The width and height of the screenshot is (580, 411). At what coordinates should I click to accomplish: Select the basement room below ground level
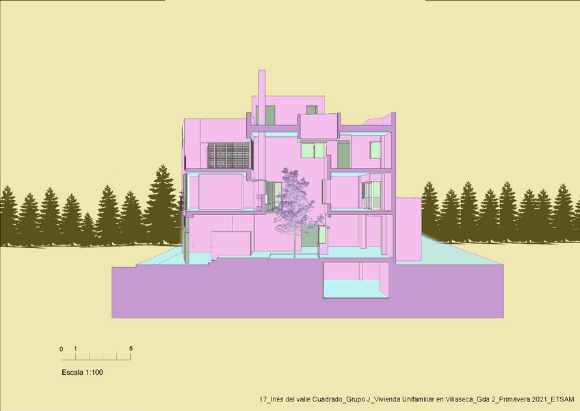[354, 279]
